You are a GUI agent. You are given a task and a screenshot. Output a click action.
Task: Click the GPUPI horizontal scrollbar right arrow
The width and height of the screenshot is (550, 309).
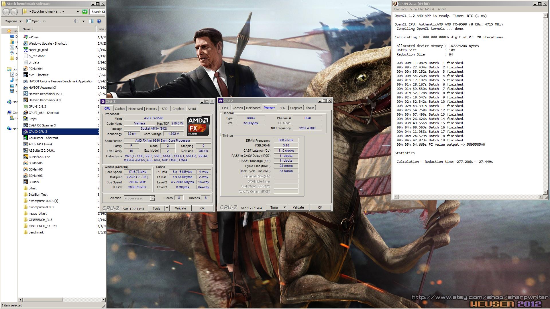[541, 197]
